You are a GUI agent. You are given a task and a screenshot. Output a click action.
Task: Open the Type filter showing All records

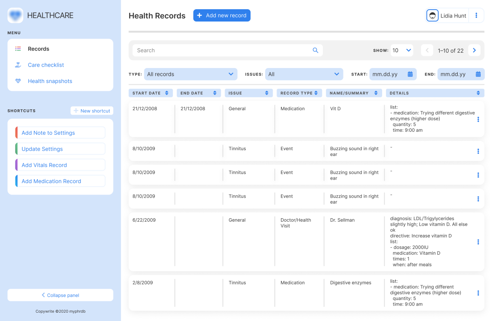(x=191, y=74)
